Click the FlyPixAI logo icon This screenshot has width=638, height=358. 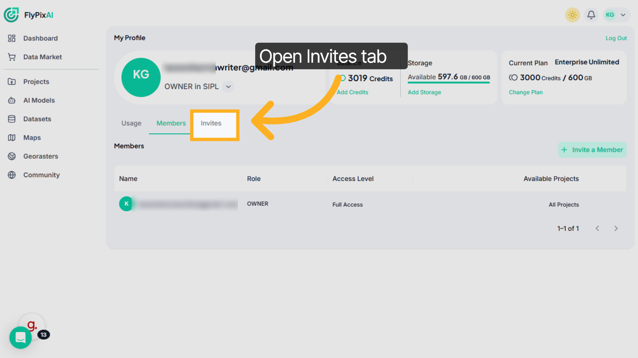click(11, 15)
